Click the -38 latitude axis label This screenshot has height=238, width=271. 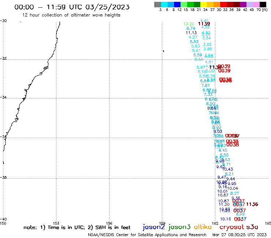pyautogui.click(x=3, y=177)
